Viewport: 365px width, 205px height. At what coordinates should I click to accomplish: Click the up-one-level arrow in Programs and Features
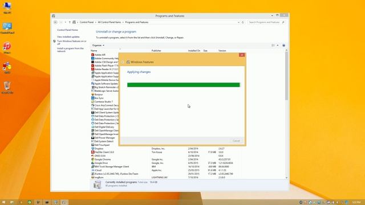point(70,22)
